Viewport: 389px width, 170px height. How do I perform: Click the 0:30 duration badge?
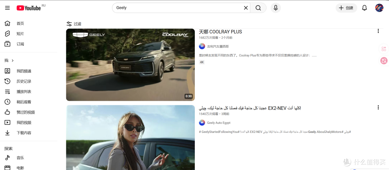[x=188, y=96]
